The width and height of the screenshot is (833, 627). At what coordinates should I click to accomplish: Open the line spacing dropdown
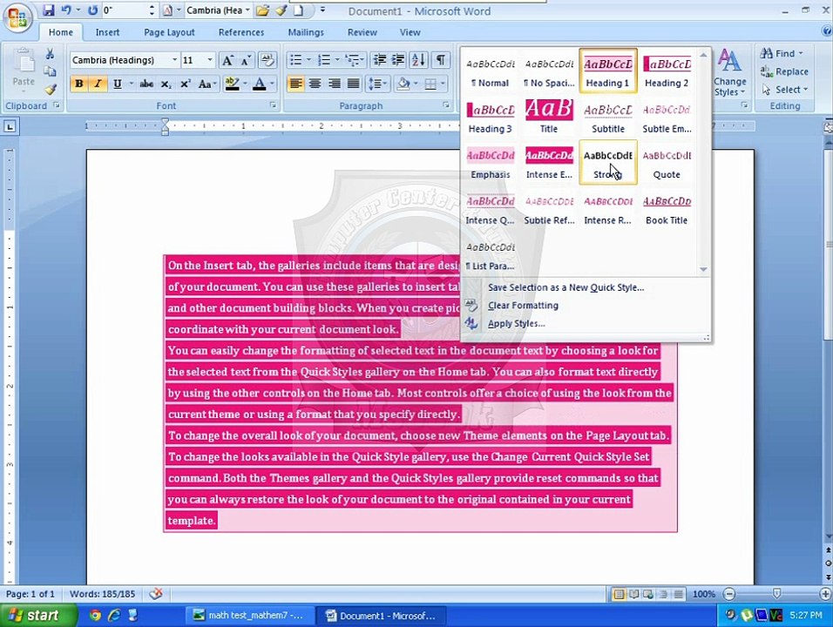[377, 84]
